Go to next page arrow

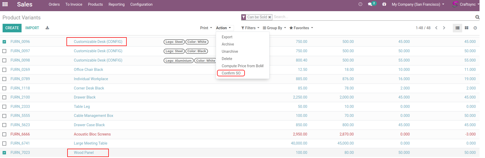(x=444, y=28)
